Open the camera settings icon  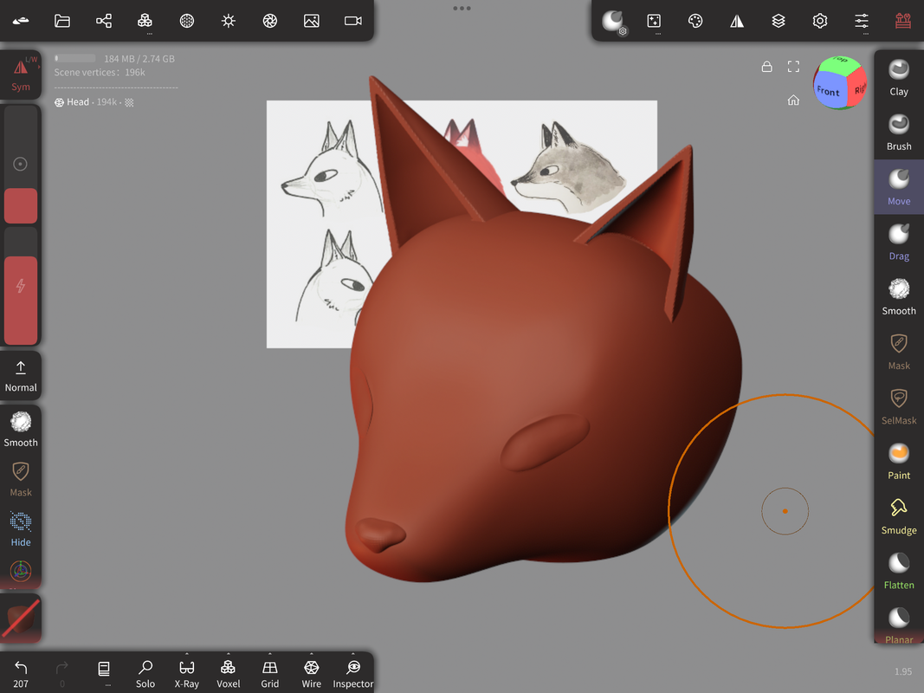(353, 21)
